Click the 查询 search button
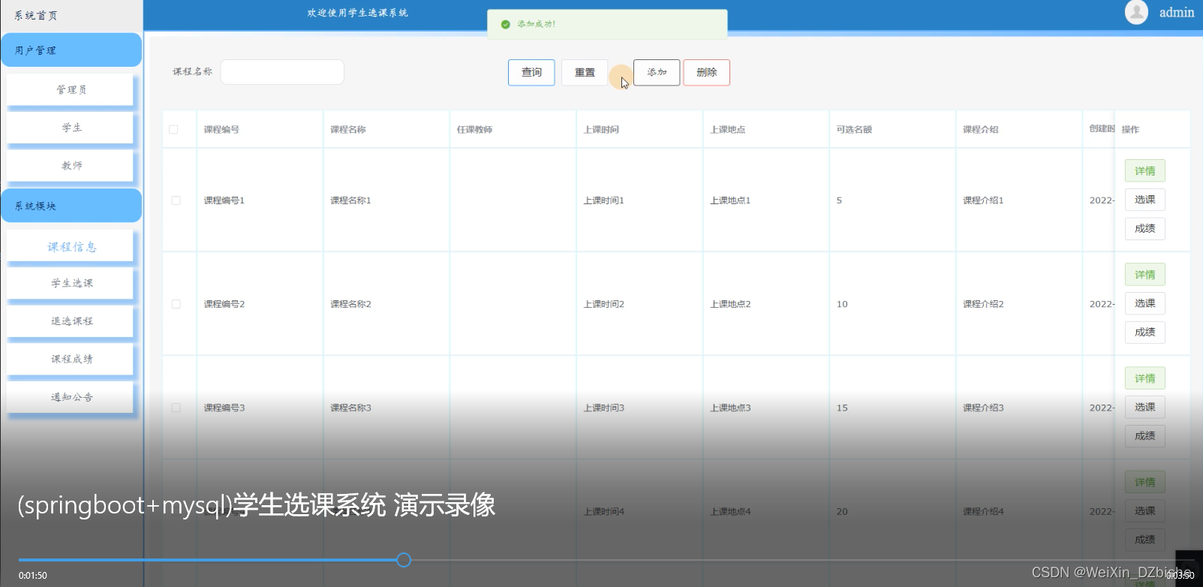 coord(531,73)
